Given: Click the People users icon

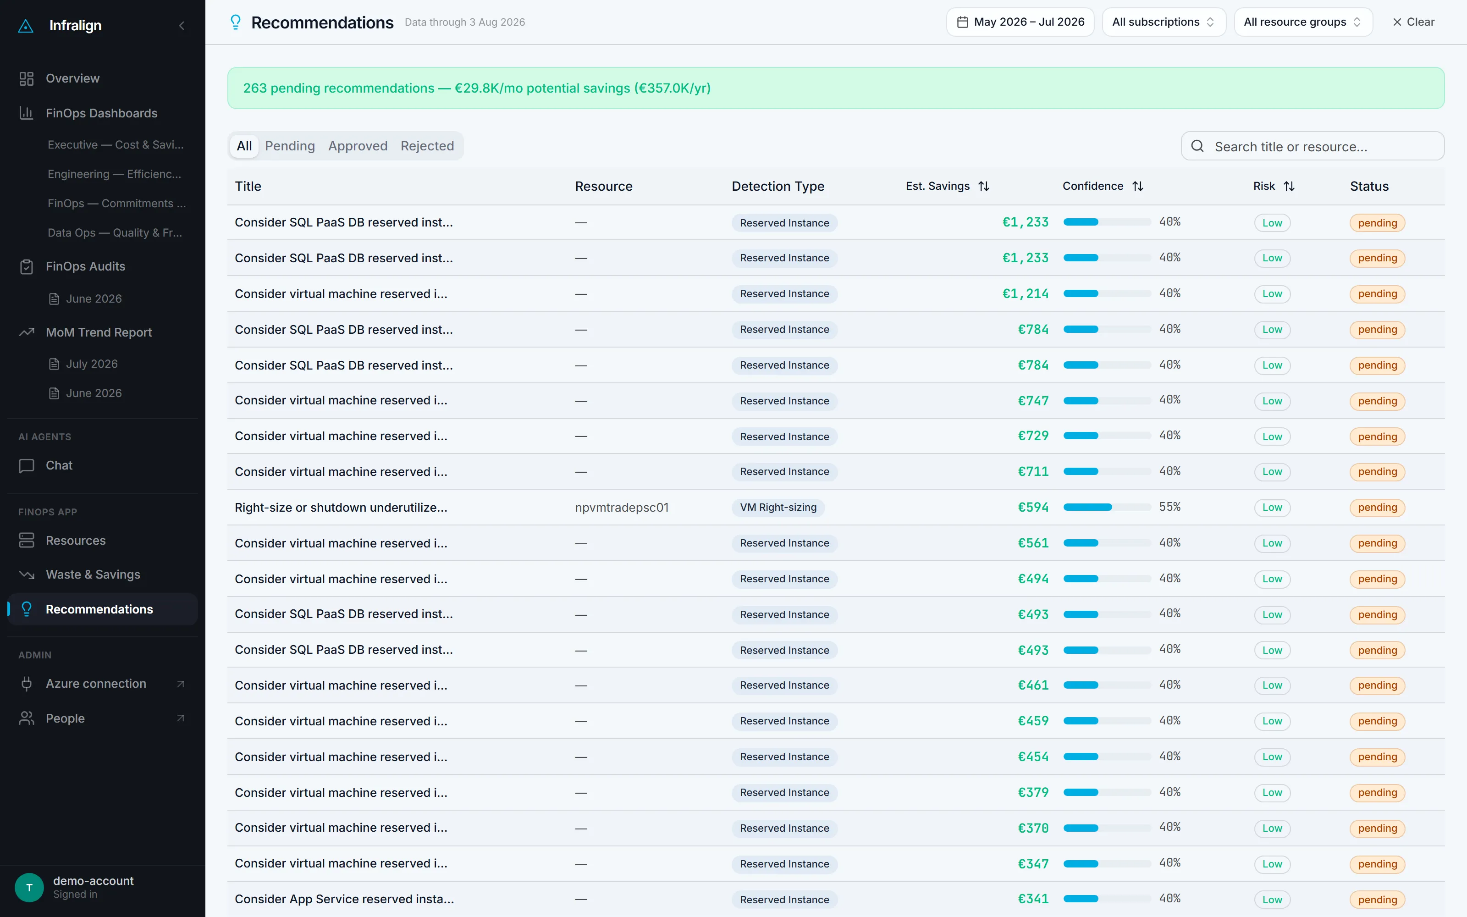Looking at the screenshot, I should (26, 718).
